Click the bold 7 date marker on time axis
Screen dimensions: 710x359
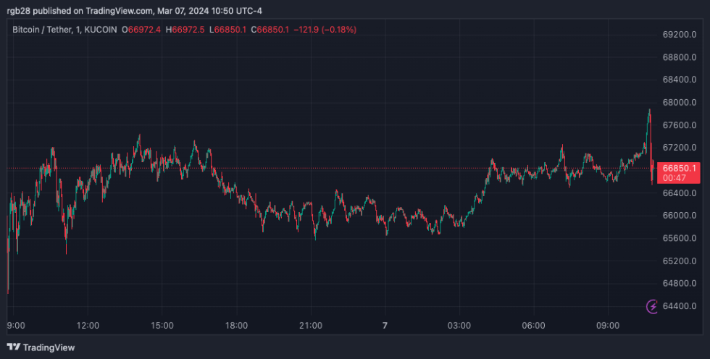point(385,326)
